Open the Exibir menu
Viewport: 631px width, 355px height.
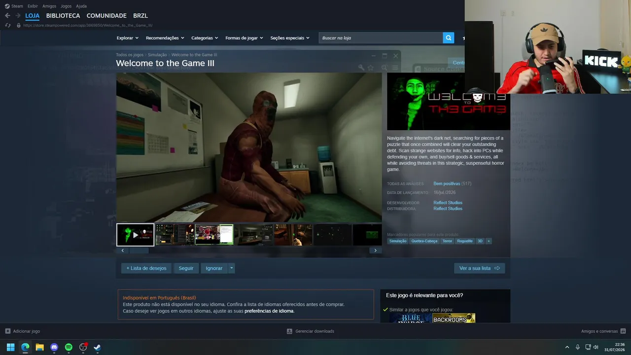(x=33, y=6)
